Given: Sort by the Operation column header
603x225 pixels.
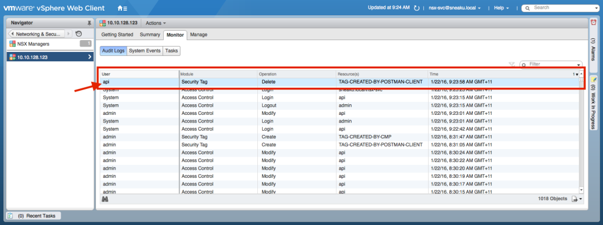Looking at the screenshot, I should click(297, 74).
